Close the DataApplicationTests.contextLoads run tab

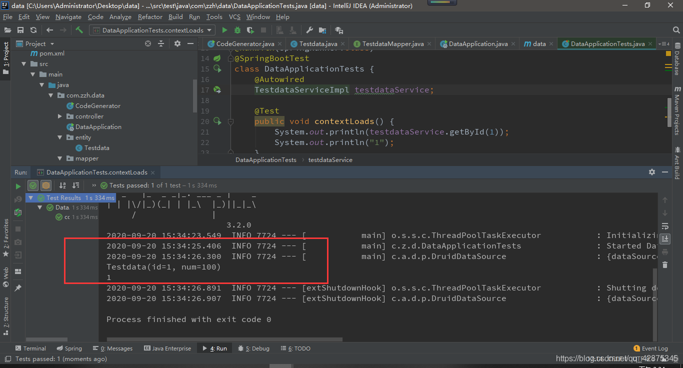point(153,172)
